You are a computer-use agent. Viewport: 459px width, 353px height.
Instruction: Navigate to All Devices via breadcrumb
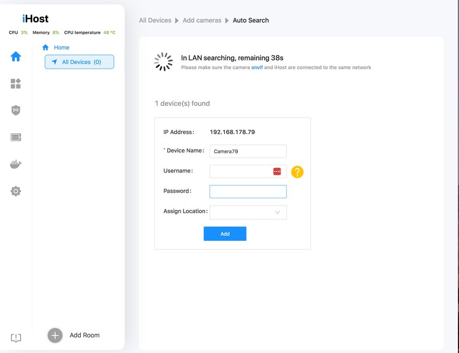pyautogui.click(x=155, y=20)
